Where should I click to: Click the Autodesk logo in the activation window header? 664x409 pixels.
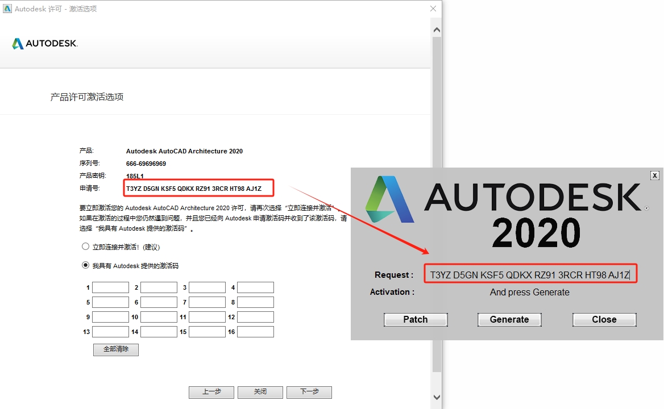[45, 43]
